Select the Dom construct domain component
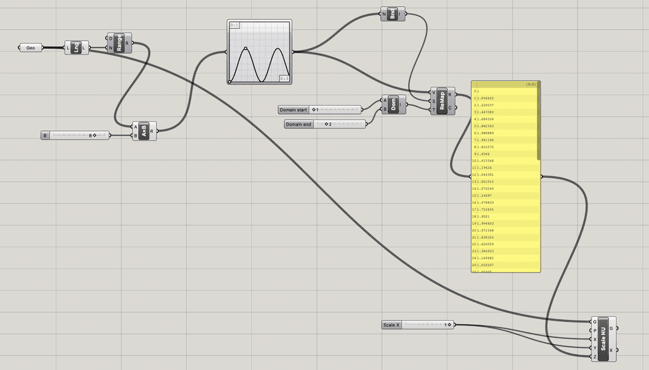This screenshot has width=649, height=370. 394,105
